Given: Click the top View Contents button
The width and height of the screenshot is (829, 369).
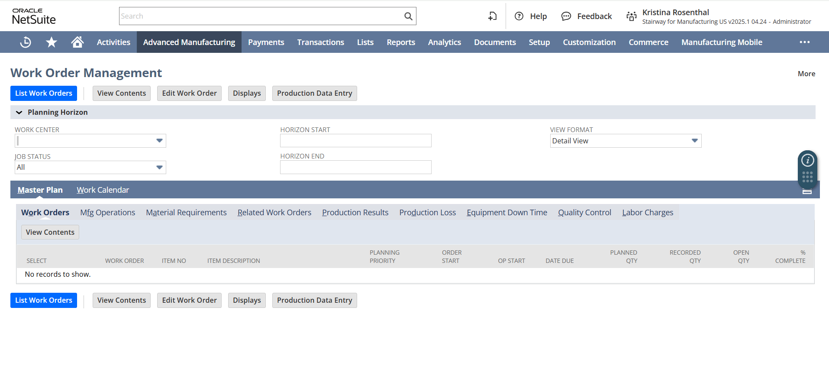Looking at the screenshot, I should tap(122, 93).
